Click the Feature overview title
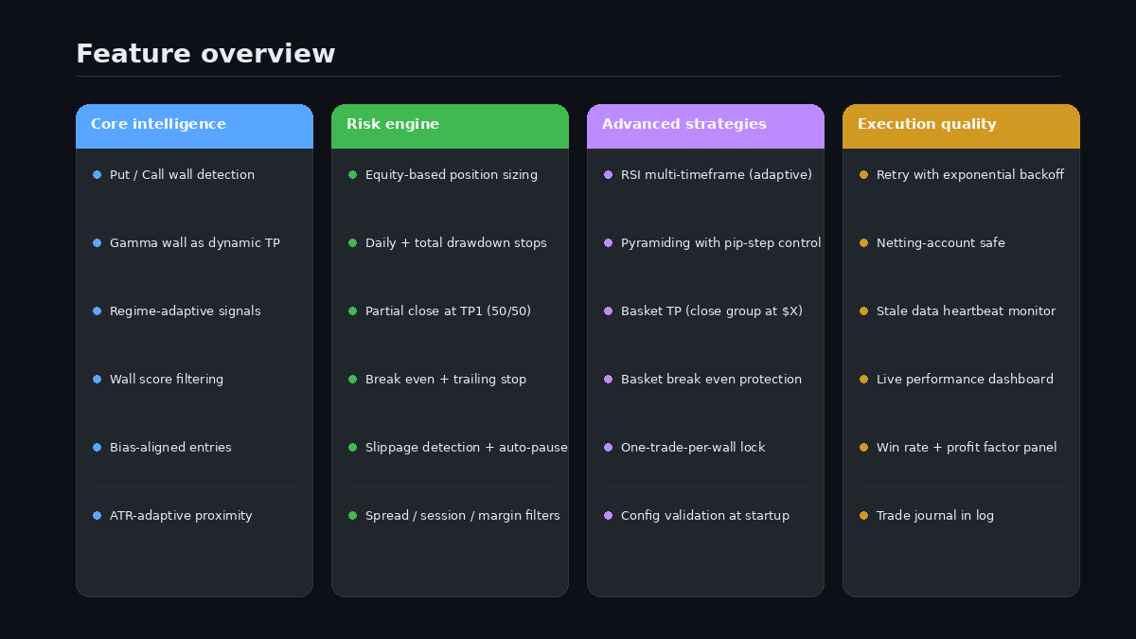Viewport: 1136px width, 639px height. point(205,54)
